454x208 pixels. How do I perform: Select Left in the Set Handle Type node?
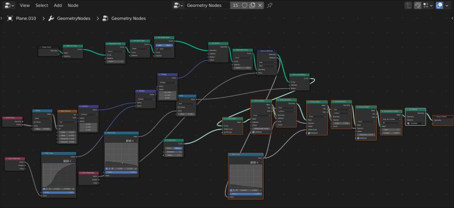[x=160, y=45]
